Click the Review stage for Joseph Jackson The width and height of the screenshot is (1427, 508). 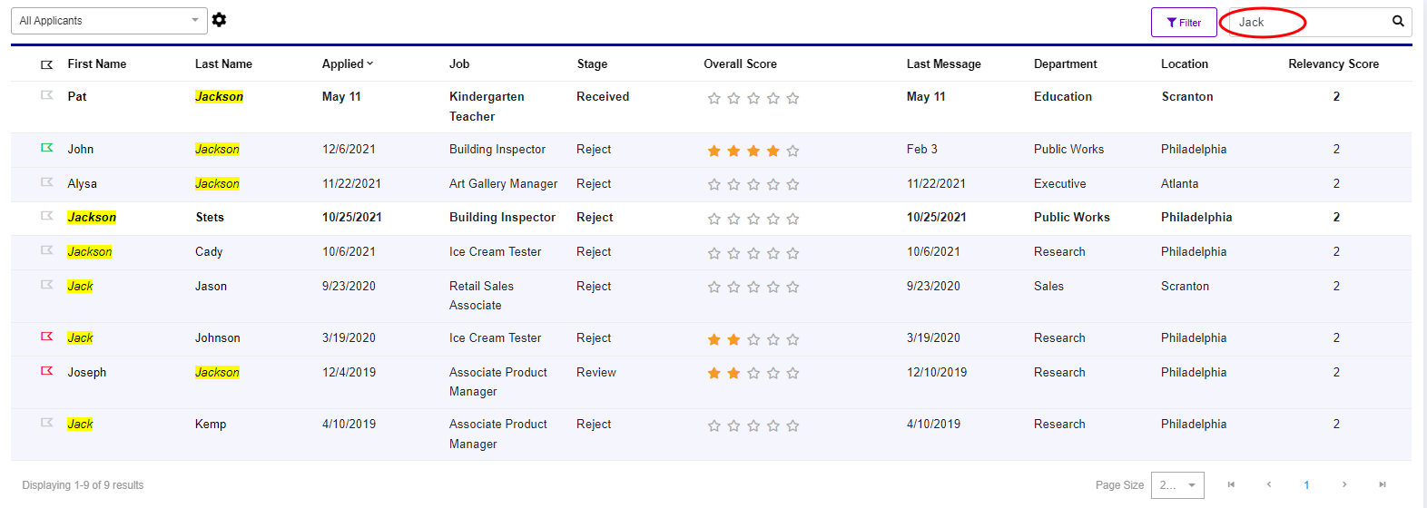(596, 372)
